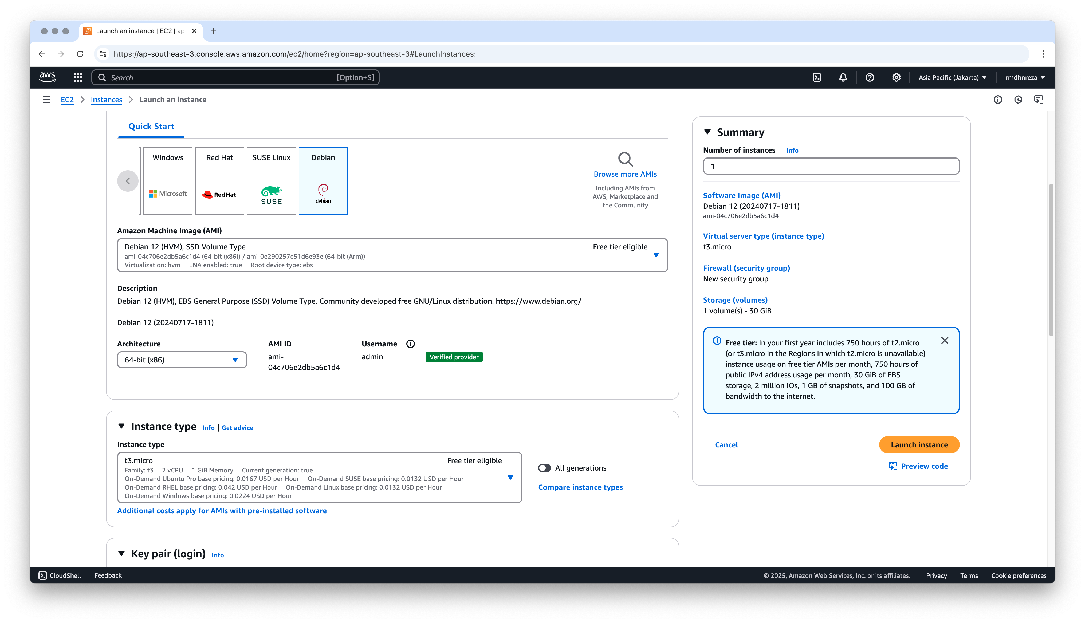Open Instance type Info link
The height and width of the screenshot is (623, 1085).
click(208, 428)
